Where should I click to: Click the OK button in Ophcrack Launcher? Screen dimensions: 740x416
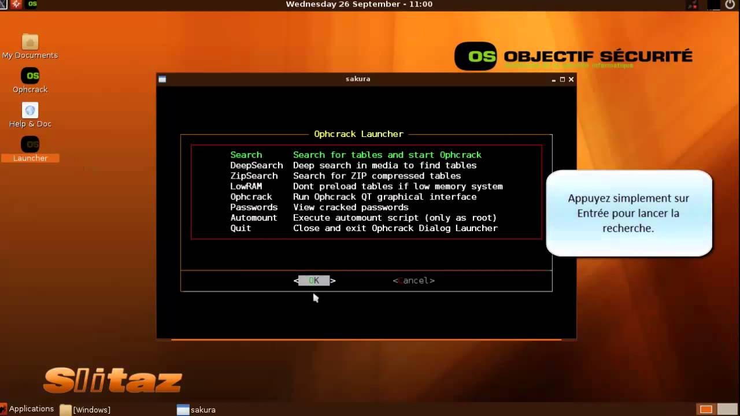click(x=314, y=281)
